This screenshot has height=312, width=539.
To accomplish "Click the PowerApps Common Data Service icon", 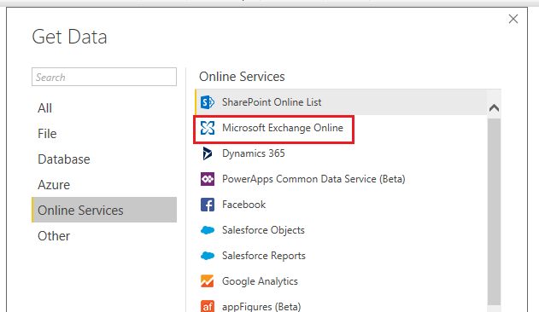I will [x=208, y=179].
